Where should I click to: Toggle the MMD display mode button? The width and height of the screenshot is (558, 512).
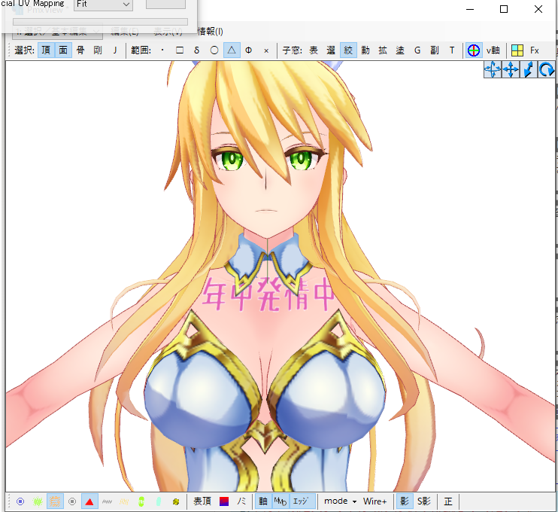(x=281, y=501)
